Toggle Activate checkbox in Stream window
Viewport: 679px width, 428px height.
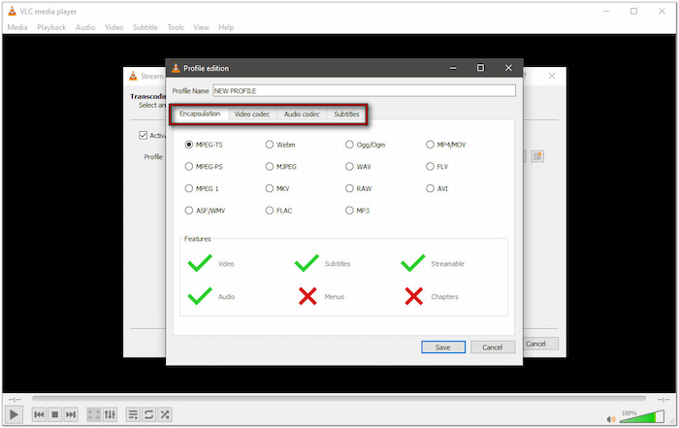coord(143,135)
